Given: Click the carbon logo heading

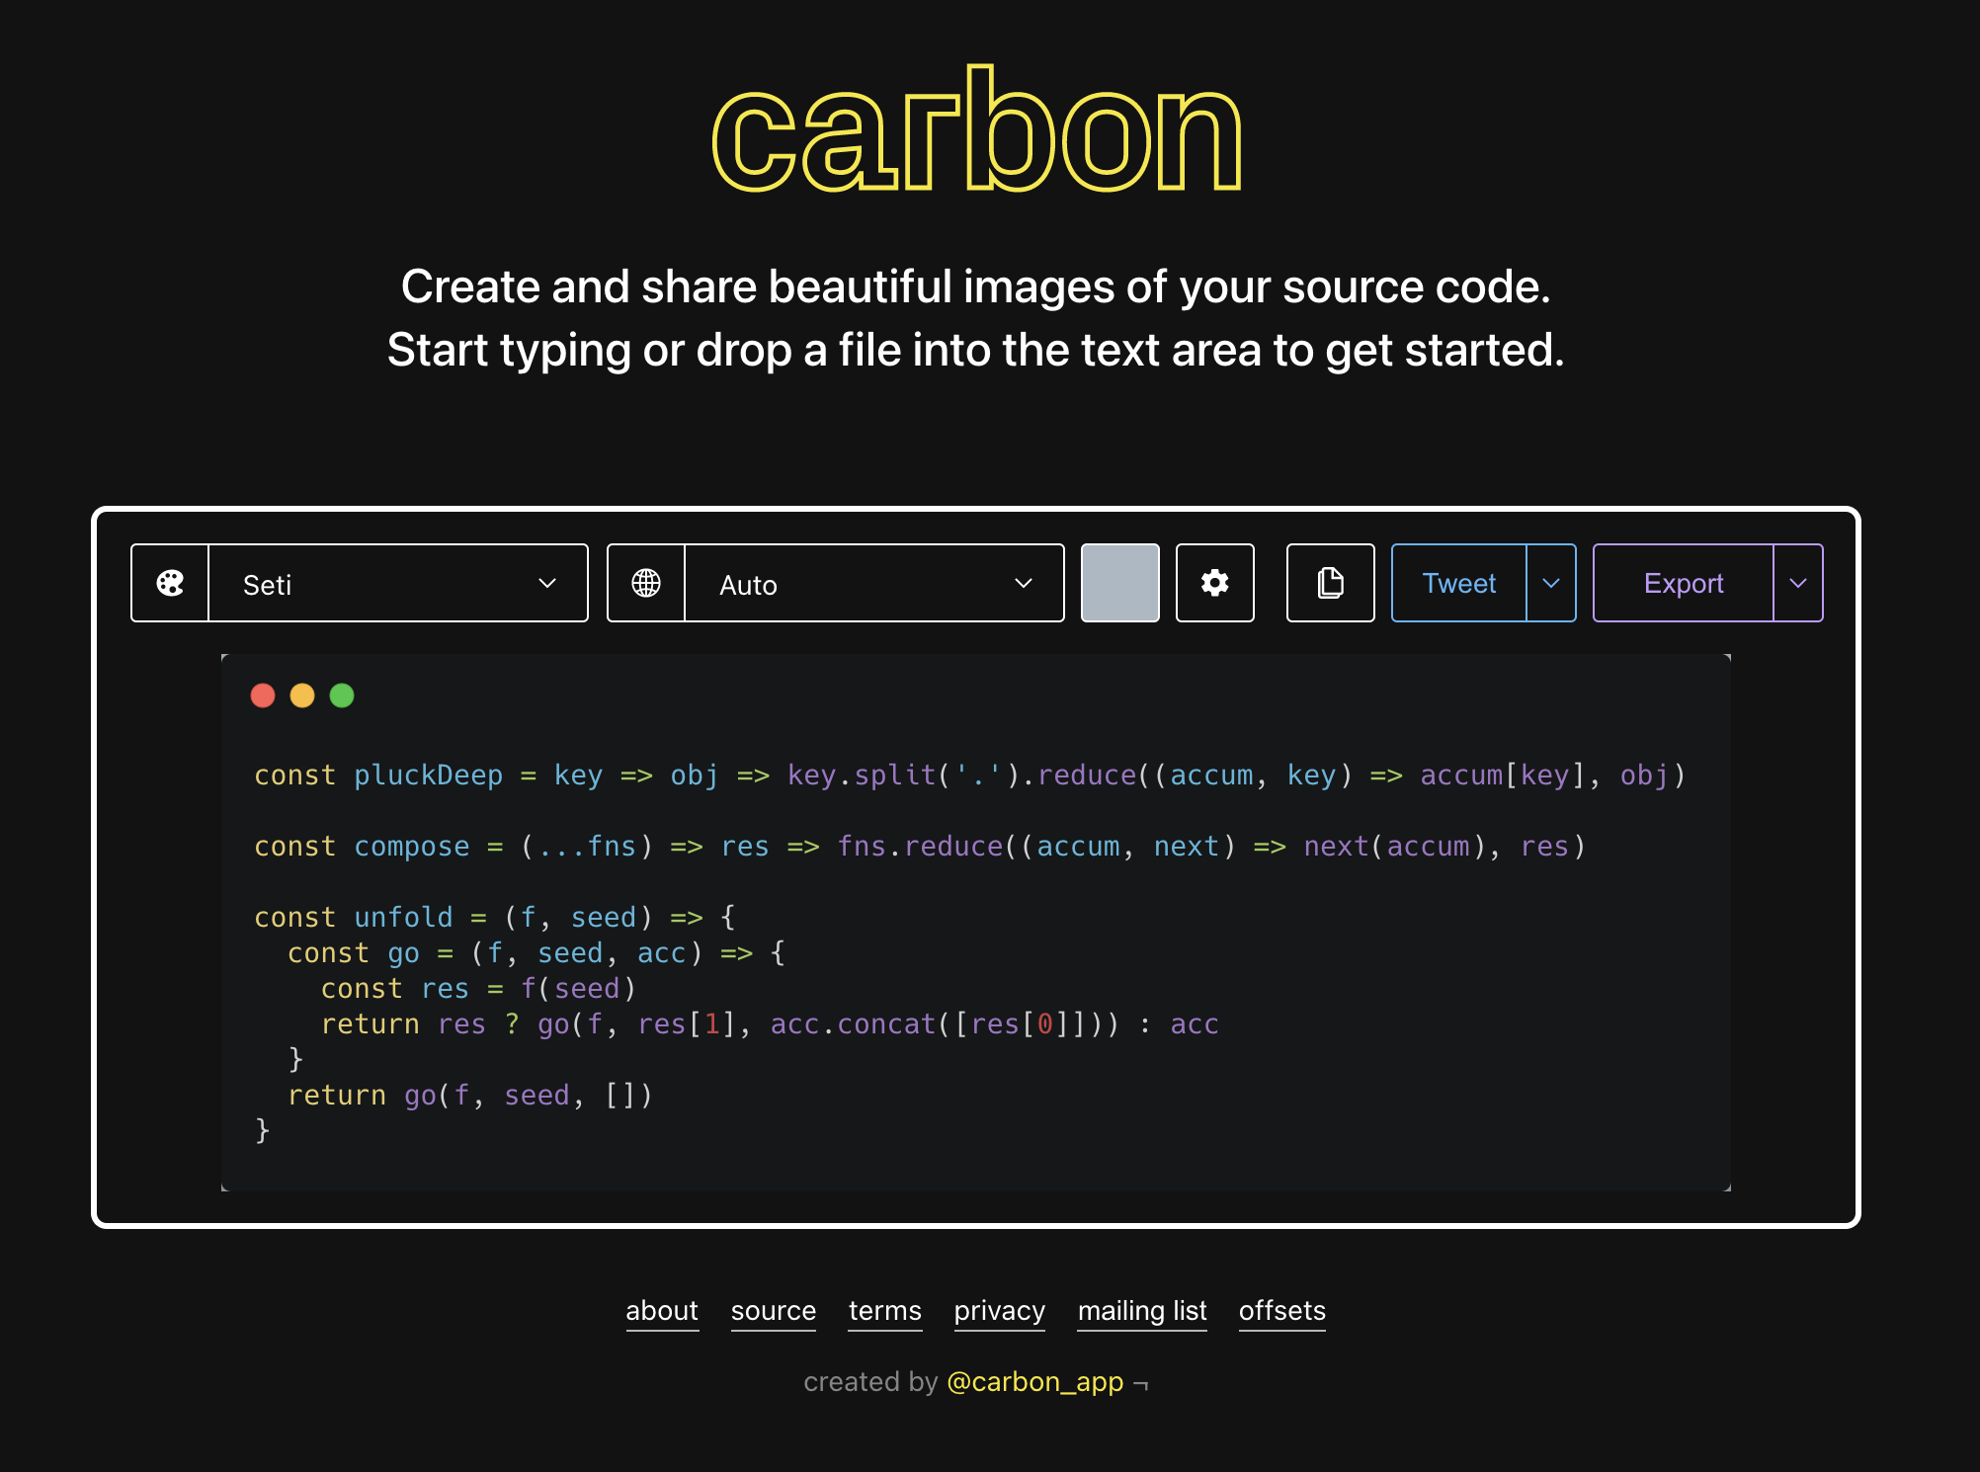Looking at the screenshot, I should click(976, 128).
